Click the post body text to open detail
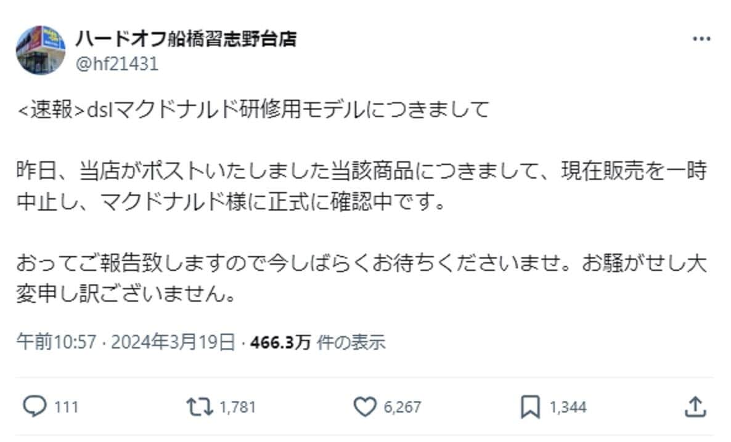The width and height of the screenshot is (731, 442). (x=308, y=185)
